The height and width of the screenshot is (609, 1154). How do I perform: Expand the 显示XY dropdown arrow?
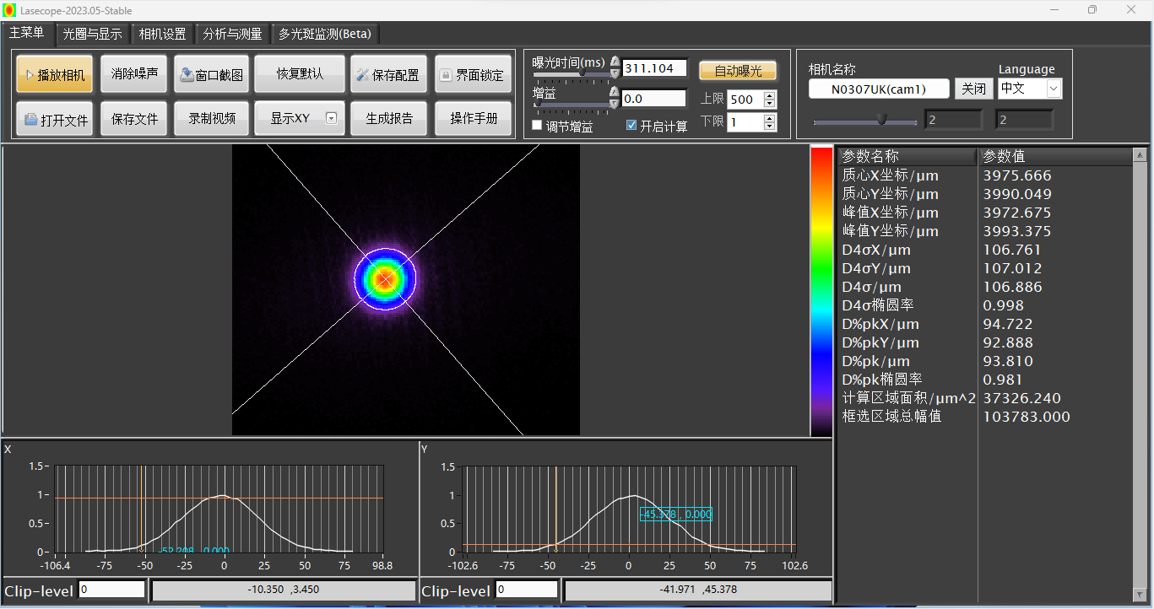click(331, 119)
